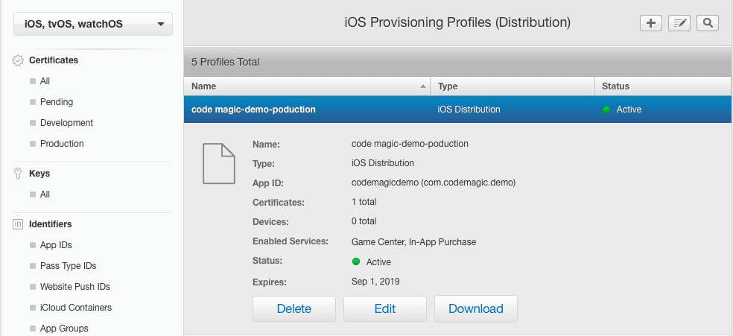Click the Name value in profile details

410,144
